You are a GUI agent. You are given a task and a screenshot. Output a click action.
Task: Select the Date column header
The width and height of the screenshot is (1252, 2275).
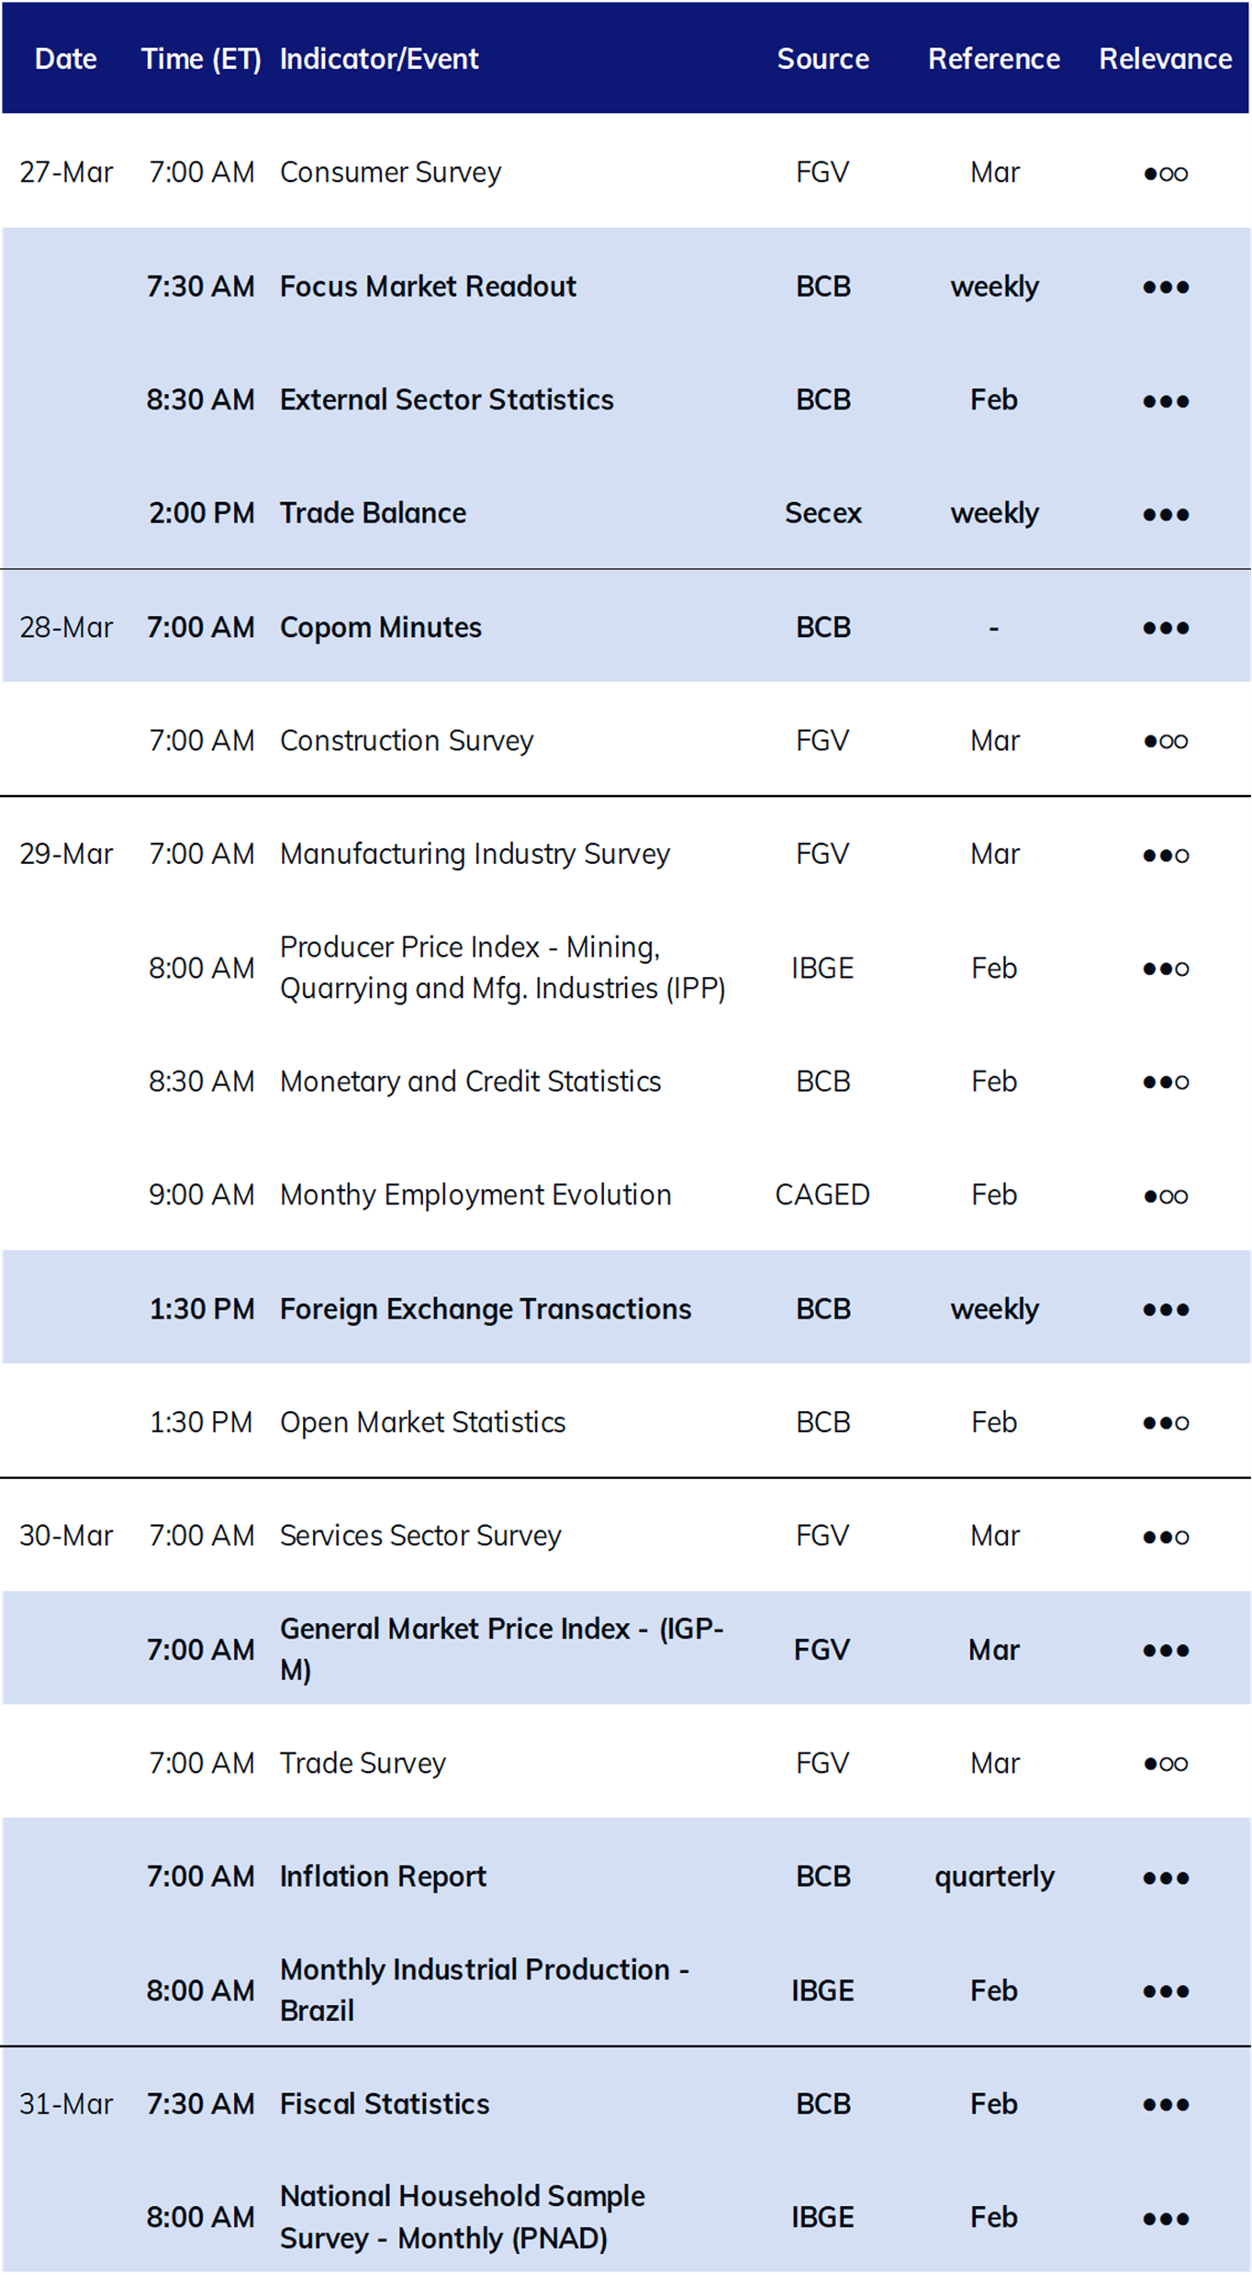click(x=66, y=59)
